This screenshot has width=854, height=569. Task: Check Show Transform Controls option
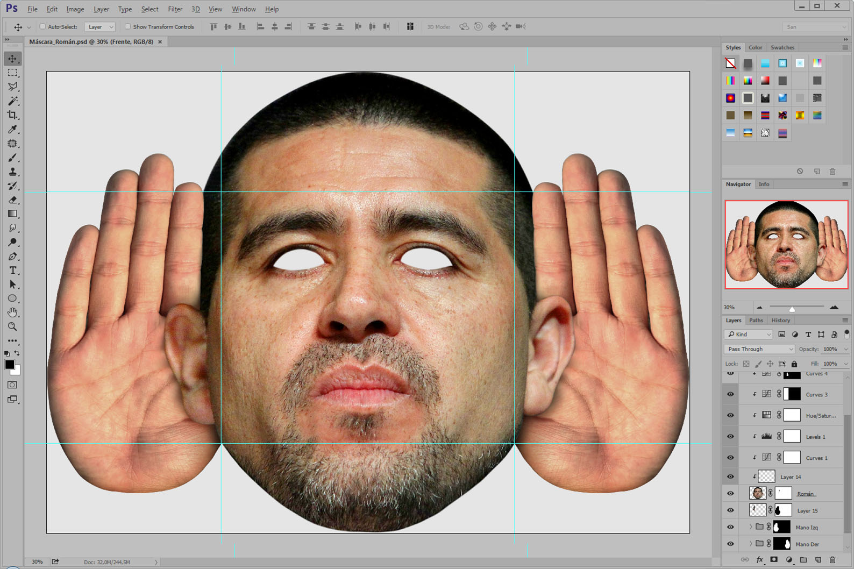(127, 26)
